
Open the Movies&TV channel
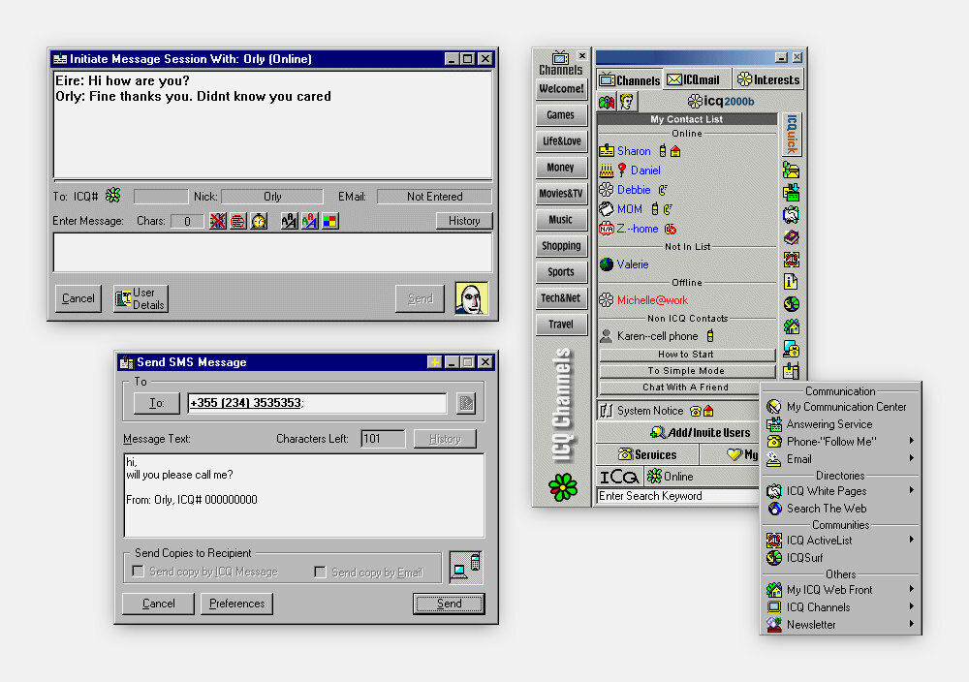pyautogui.click(x=560, y=194)
